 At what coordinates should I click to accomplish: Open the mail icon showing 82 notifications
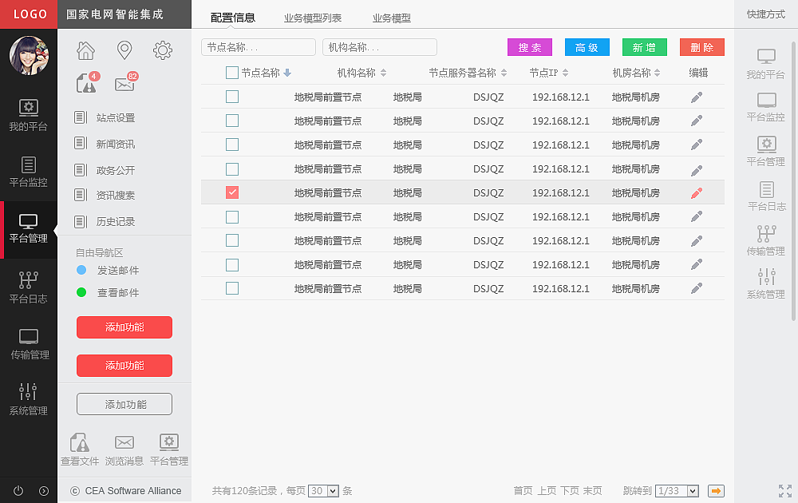(x=124, y=84)
